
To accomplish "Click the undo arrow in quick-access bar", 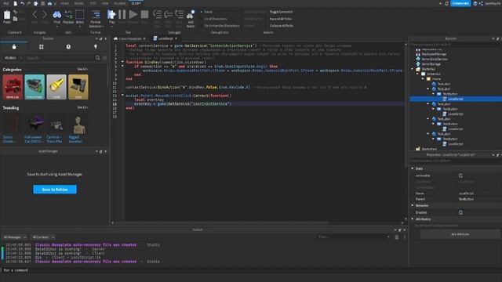I will point(22,3).
